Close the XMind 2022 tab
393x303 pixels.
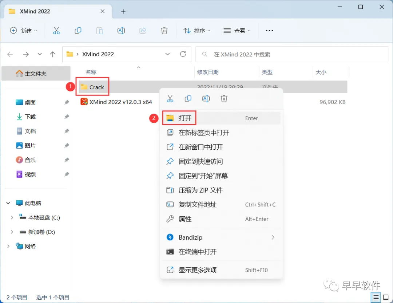point(103,11)
